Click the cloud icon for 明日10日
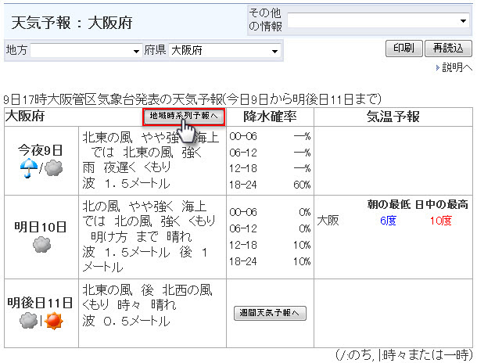The width and height of the screenshot is (477, 363). [x=41, y=246]
